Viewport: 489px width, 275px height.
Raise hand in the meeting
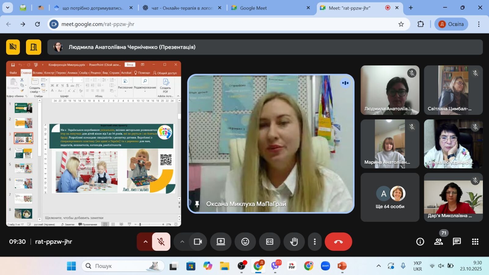(x=294, y=242)
